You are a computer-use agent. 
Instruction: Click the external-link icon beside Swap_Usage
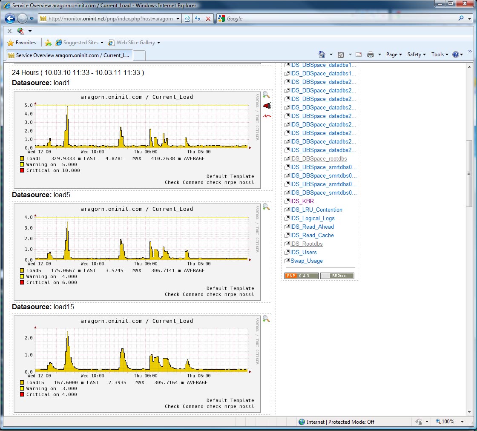pyautogui.click(x=287, y=261)
